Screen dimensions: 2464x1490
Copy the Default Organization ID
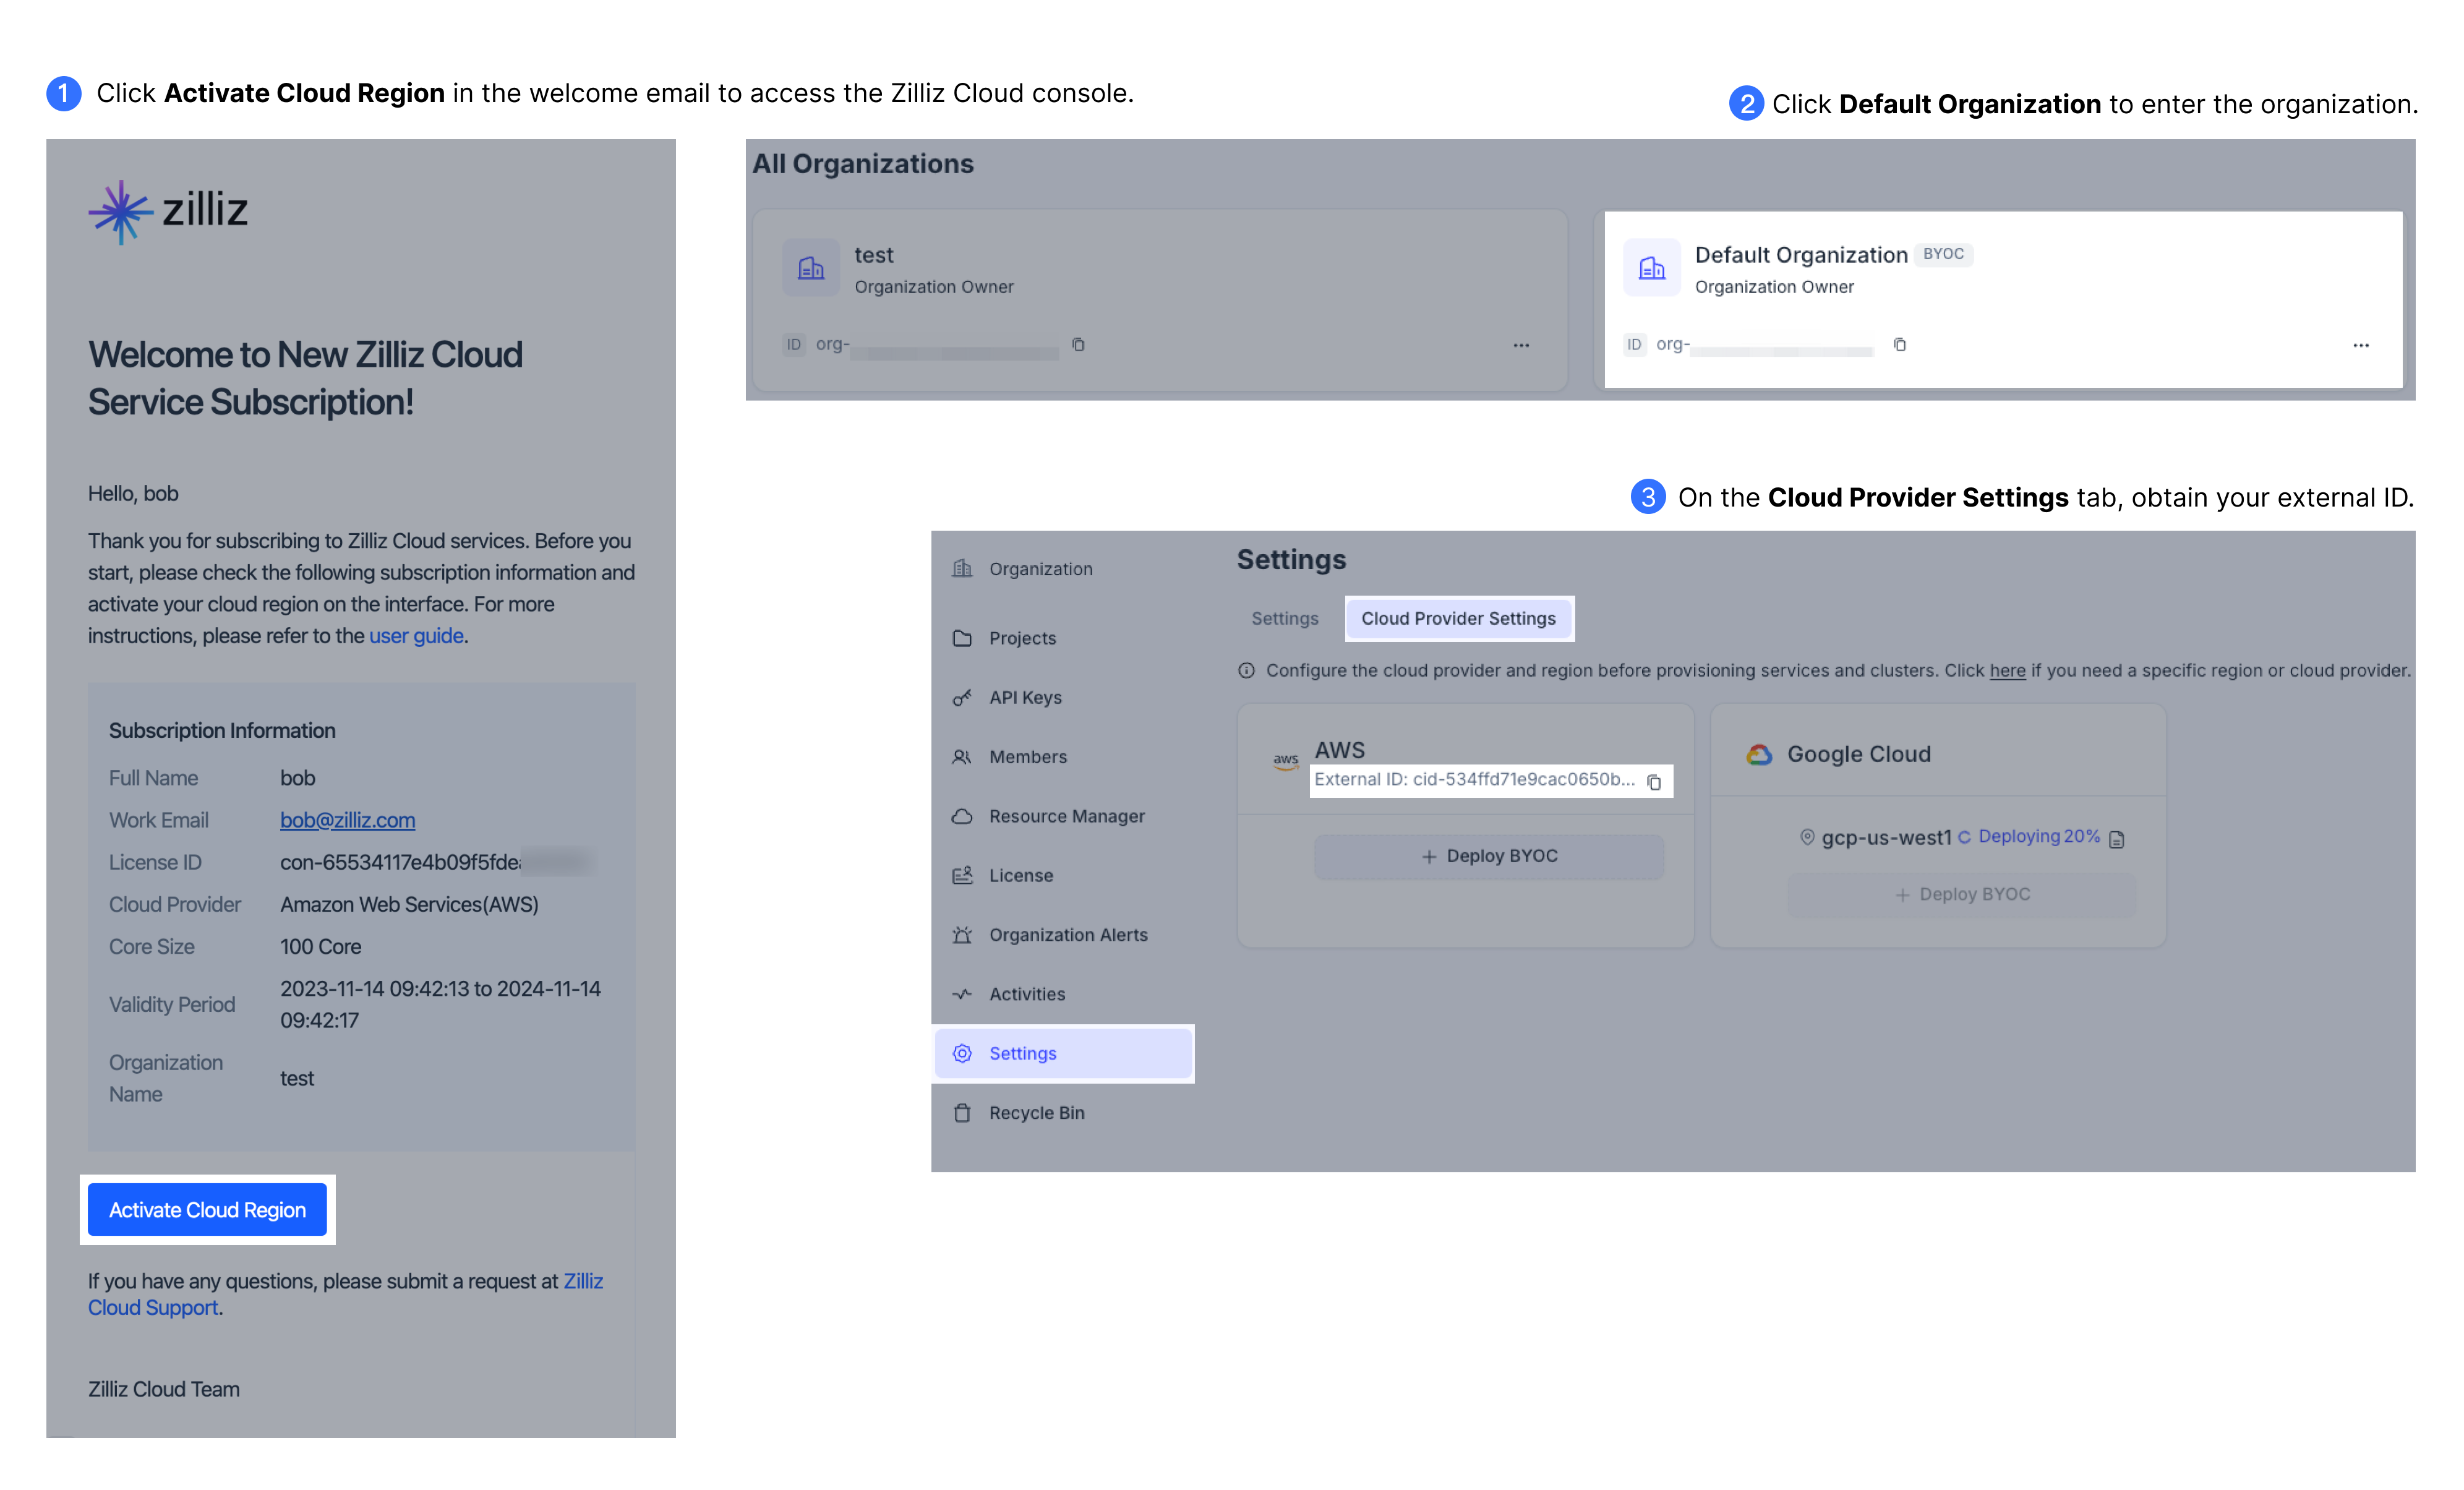(1899, 344)
